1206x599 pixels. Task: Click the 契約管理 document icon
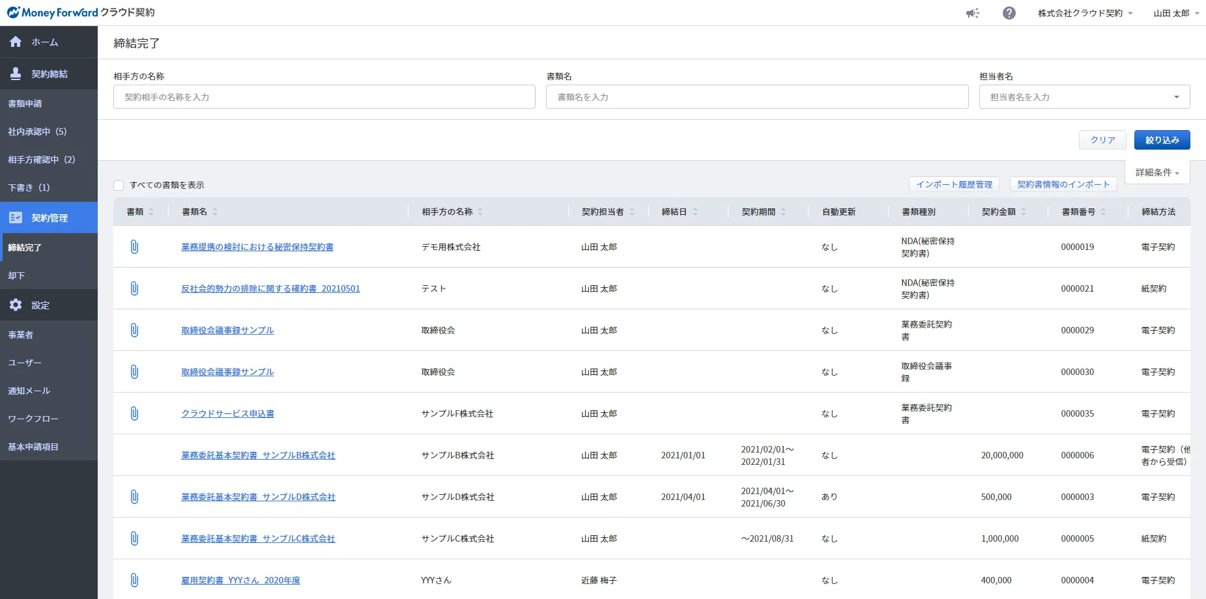tap(16, 217)
